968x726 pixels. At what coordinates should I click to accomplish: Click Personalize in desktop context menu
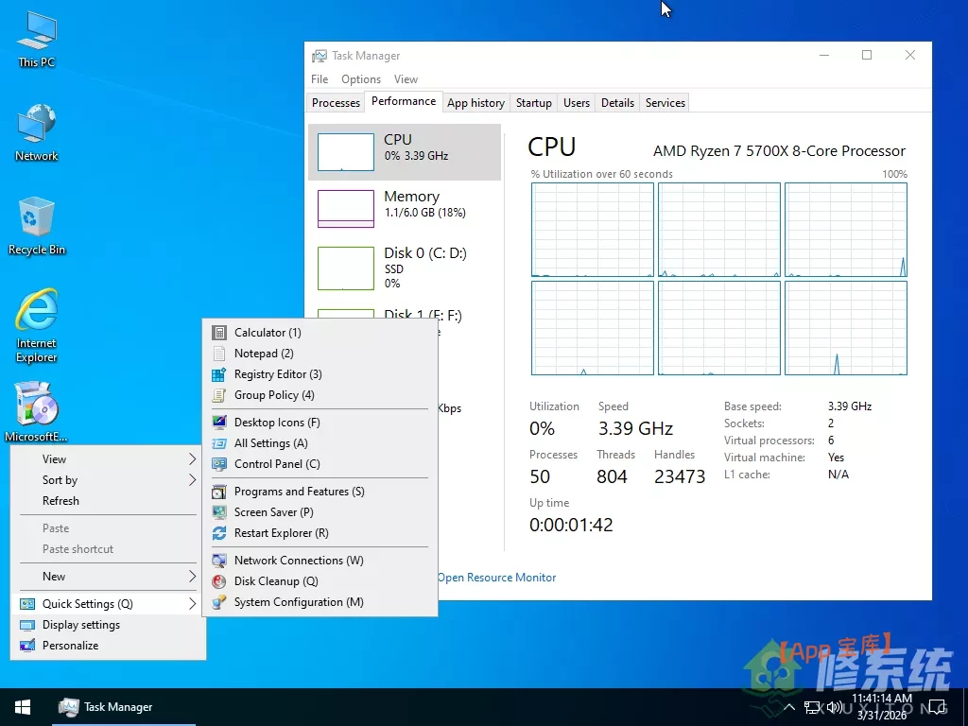71,646
